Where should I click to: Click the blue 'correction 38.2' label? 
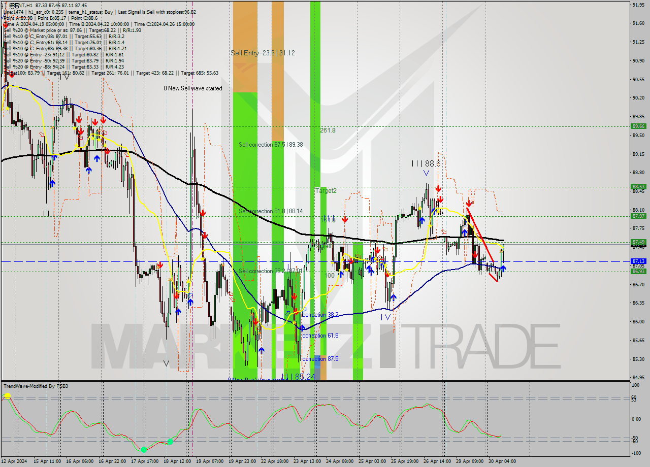coord(320,315)
